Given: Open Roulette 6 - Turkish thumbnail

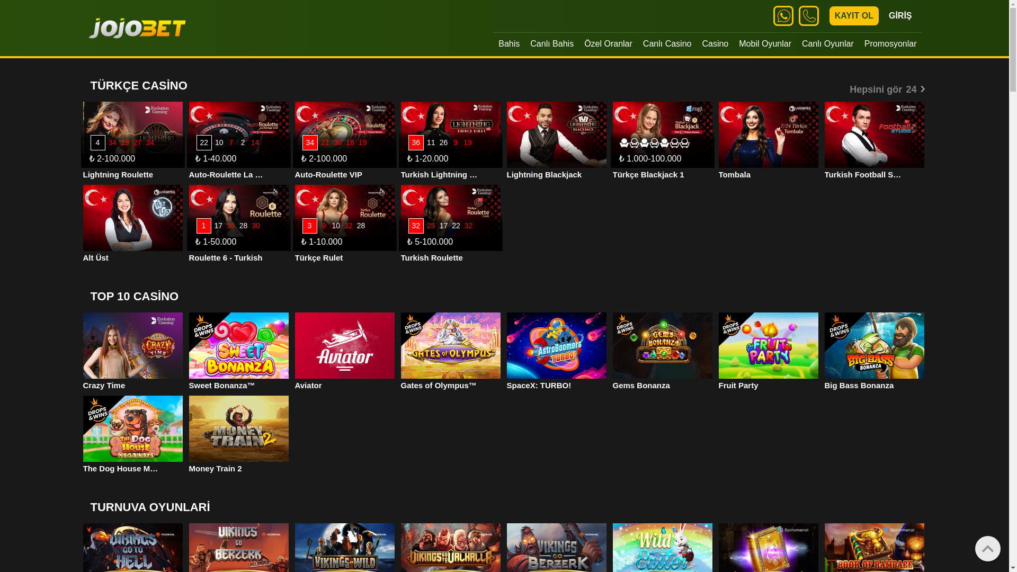Looking at the screenshot, I should (238, 218).
